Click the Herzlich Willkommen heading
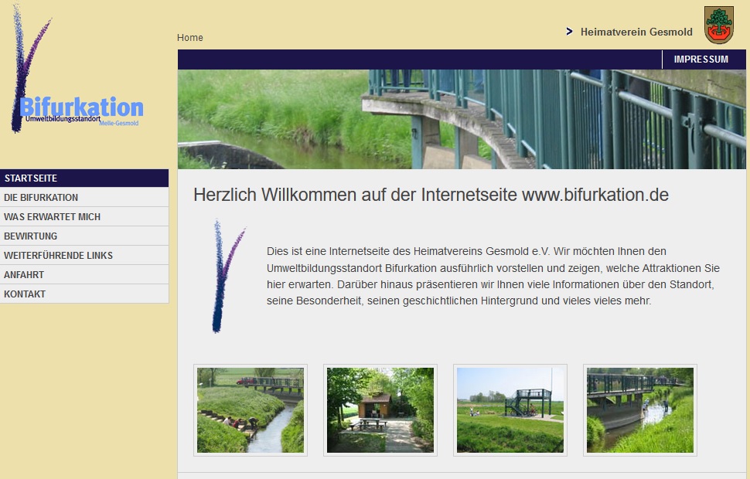 [x=431, y=195]
